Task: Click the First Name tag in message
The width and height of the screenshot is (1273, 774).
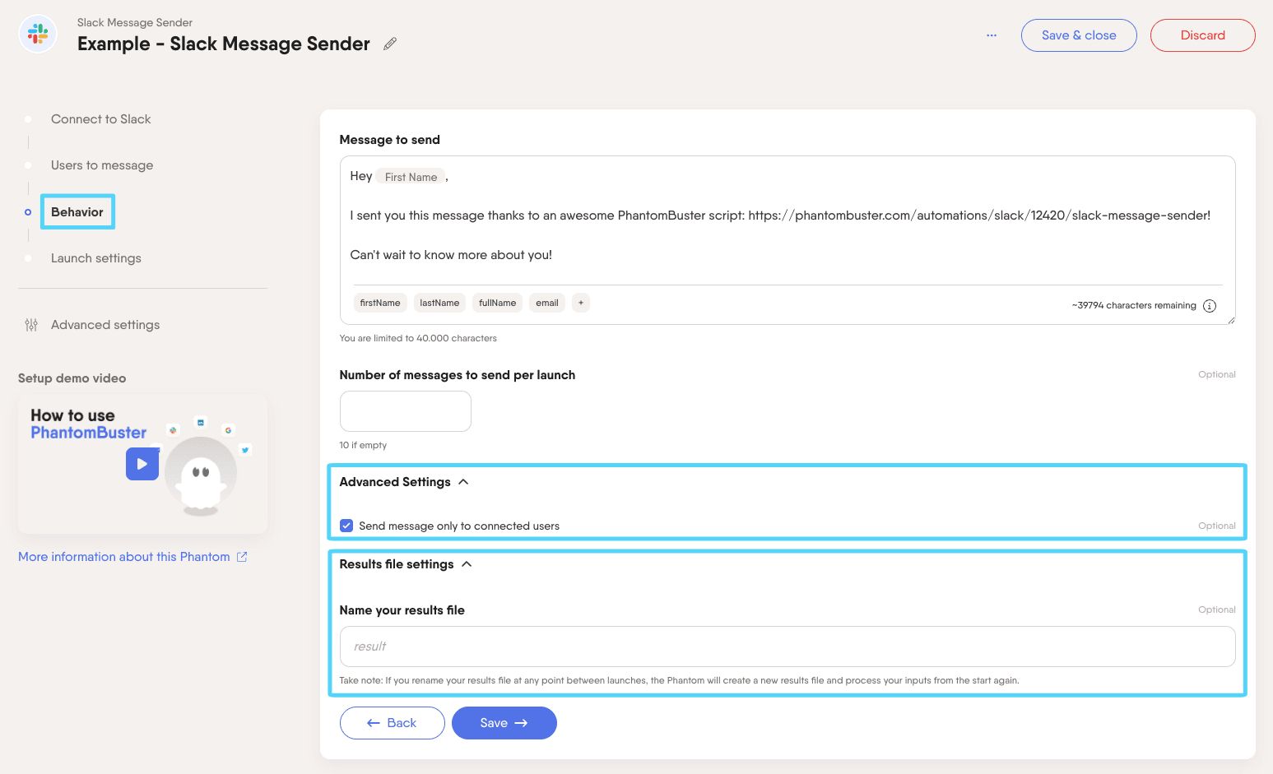Action: coord(411,177)
